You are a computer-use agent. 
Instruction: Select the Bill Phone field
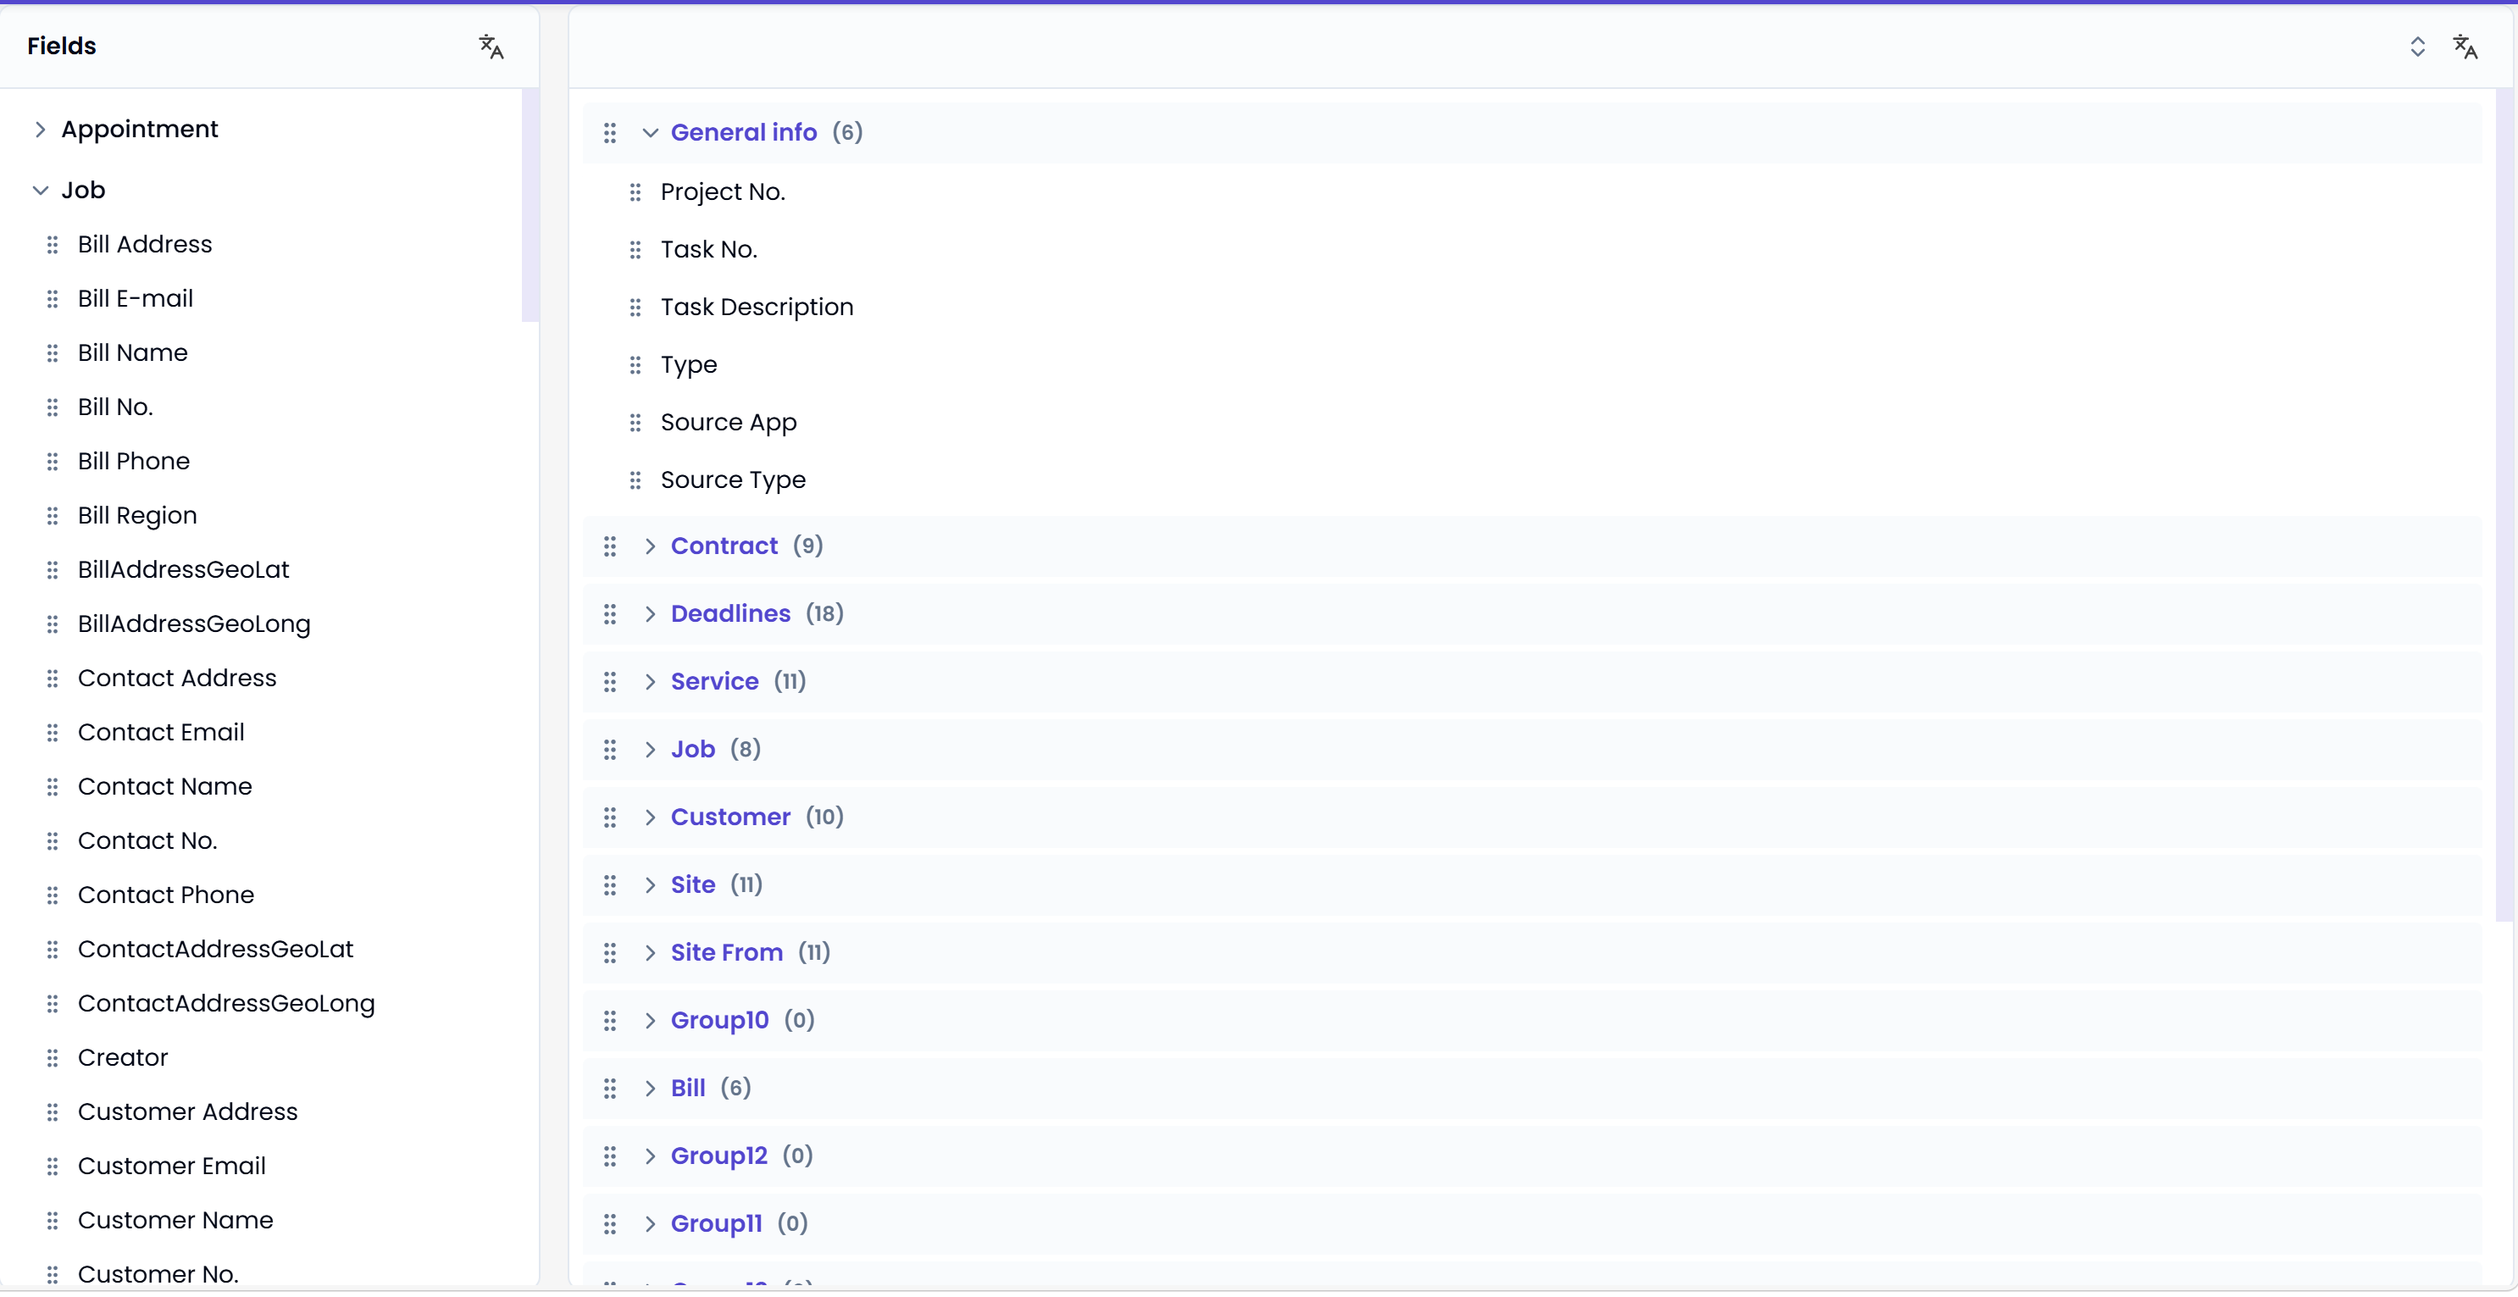[x=134, y=462]
